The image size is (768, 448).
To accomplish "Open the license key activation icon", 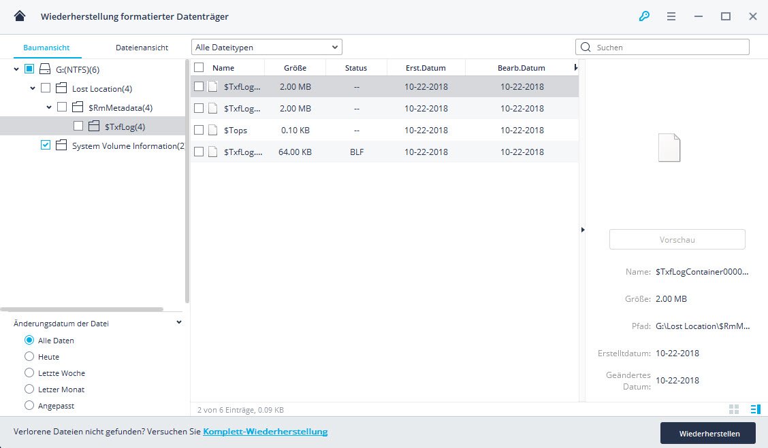I will coord(644,16).
